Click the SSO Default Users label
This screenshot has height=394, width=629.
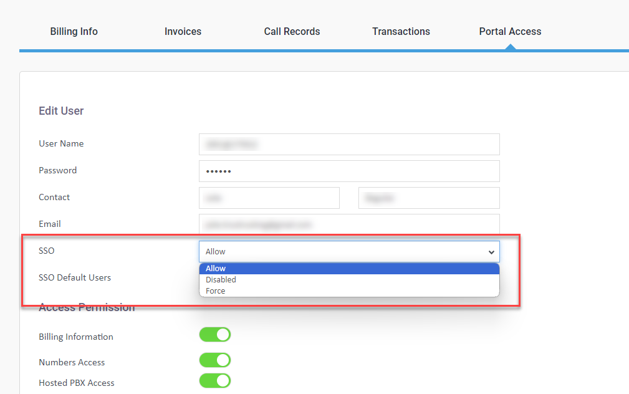pos(75,277)
